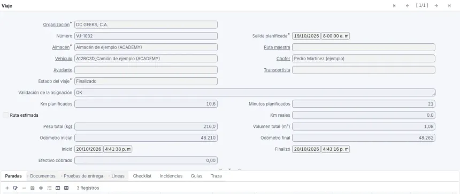Screen dimensions: 460x194
Task: Click the empty Ruta maestra field
Action: [364, 47]
